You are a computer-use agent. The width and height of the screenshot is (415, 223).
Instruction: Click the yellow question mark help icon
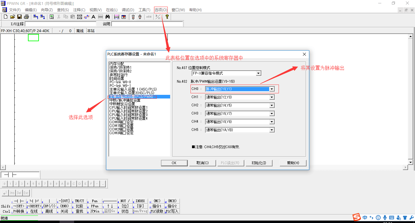pos(167,17)
